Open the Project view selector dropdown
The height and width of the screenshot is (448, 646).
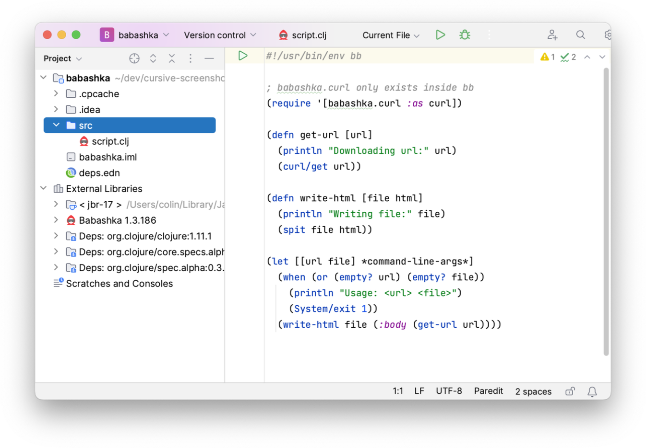coord(63,58)
